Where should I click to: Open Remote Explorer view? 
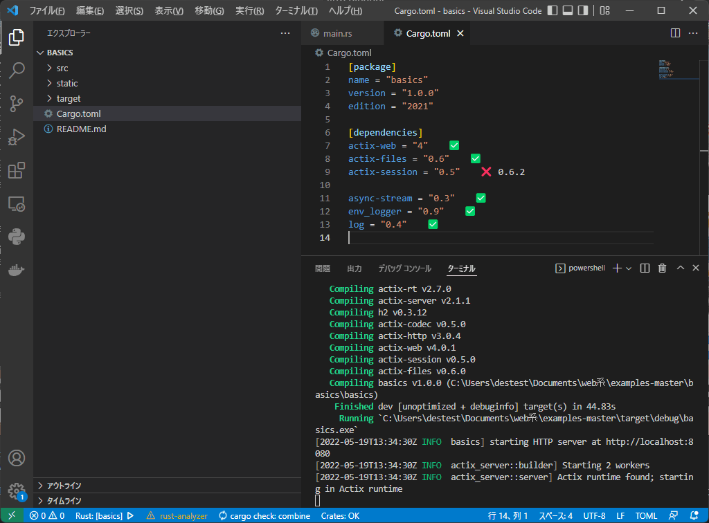pos(17,203)
